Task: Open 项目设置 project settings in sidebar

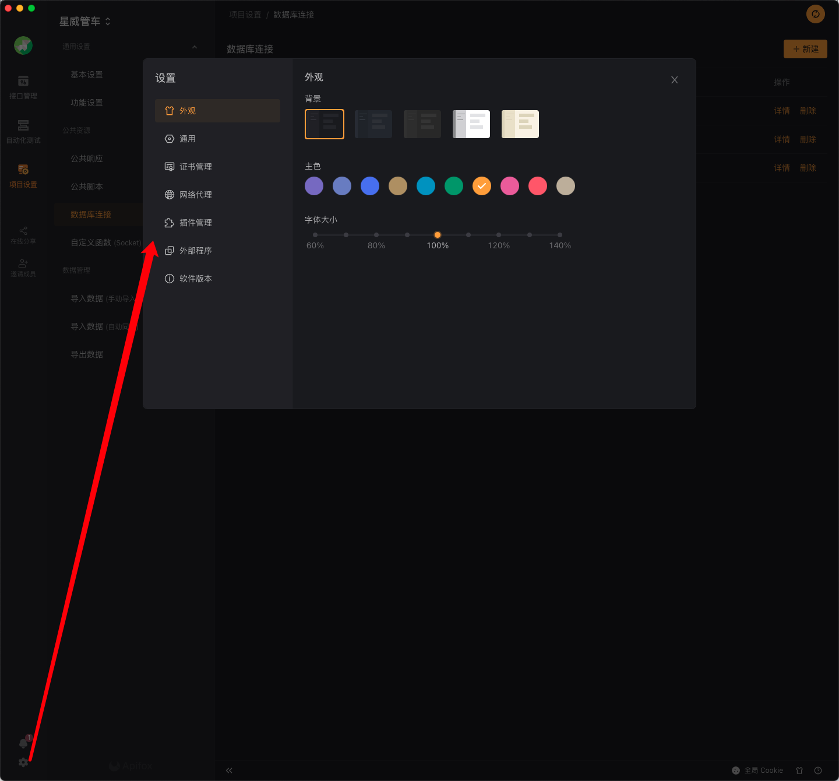Action: (x=23, y=176)
